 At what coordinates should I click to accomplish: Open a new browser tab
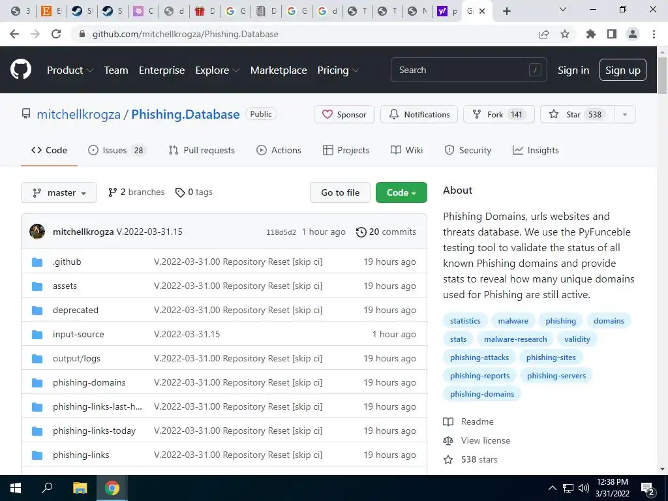(x=506, y=11)
